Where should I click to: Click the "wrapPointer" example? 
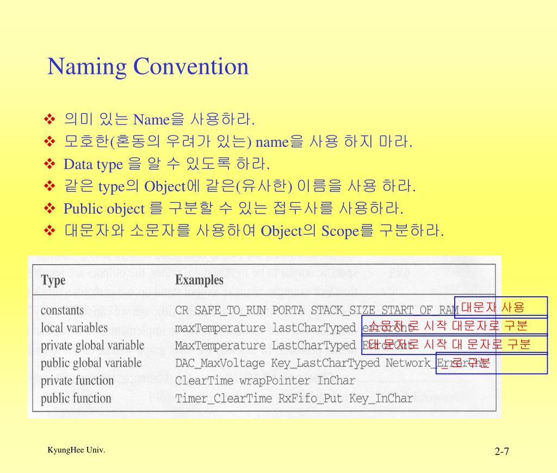tap(275, 381)
